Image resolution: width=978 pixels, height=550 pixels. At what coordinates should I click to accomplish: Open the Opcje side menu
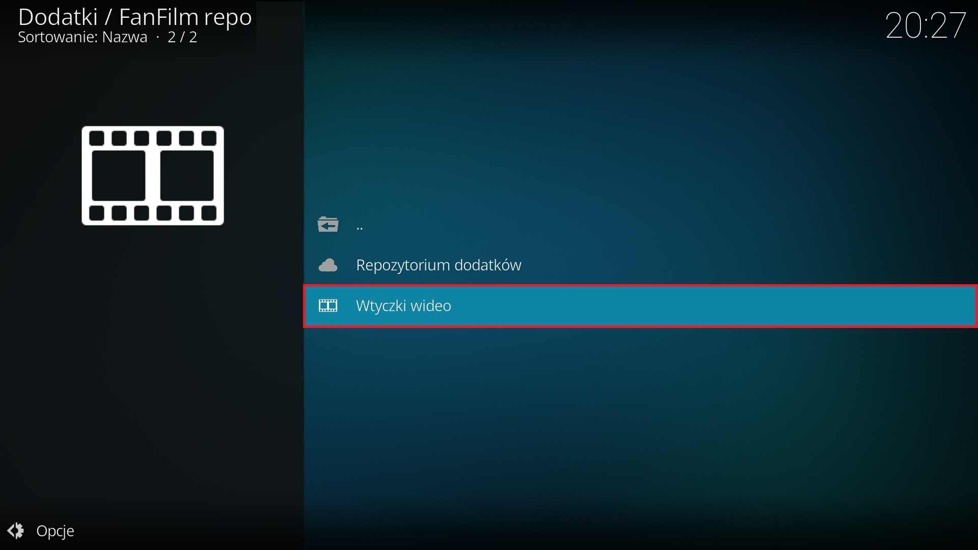[x=56, y=531]
